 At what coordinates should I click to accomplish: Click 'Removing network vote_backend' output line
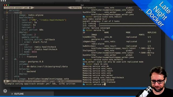tap(98, 80)
